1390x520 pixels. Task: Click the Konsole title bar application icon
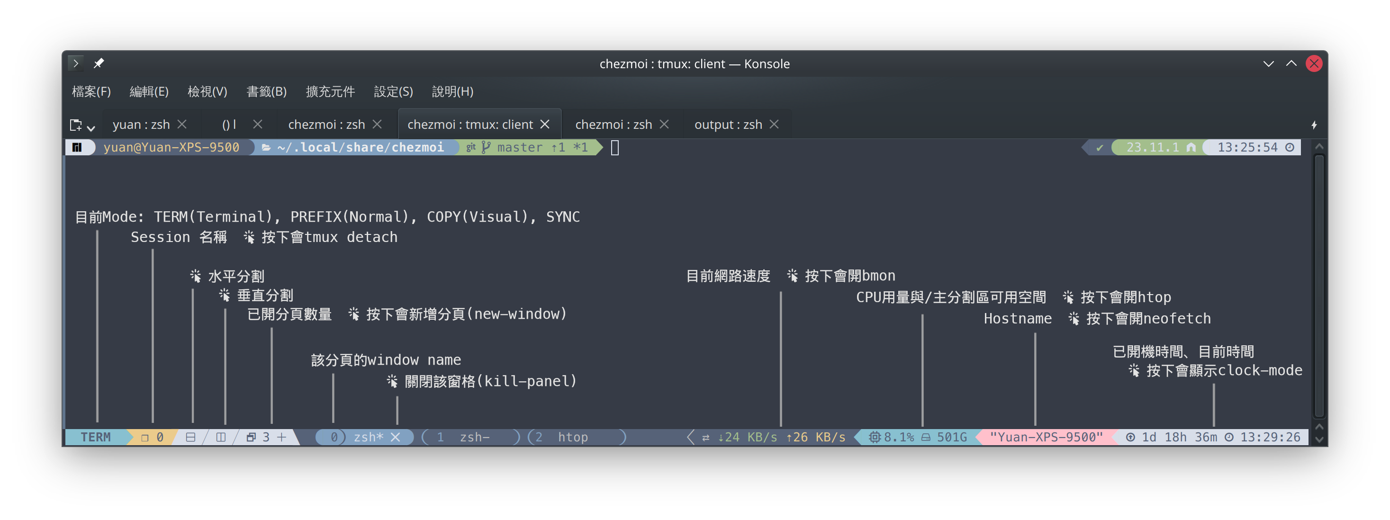(x=76, y=63)
